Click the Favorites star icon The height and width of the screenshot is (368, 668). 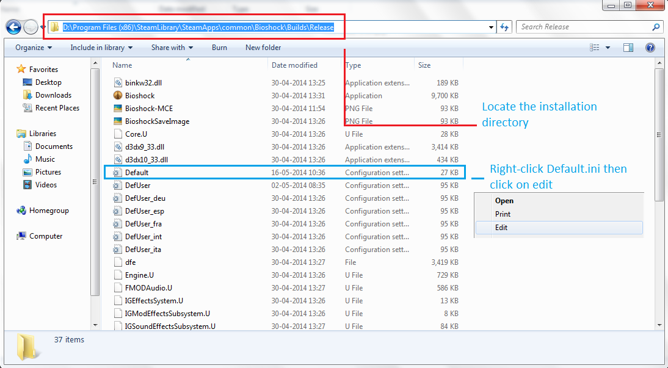pyautogui.click(x=21, y=69)
